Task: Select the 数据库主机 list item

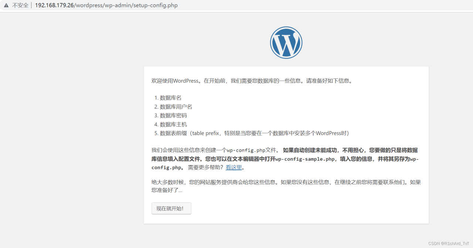Action: [x=173, y=124]
